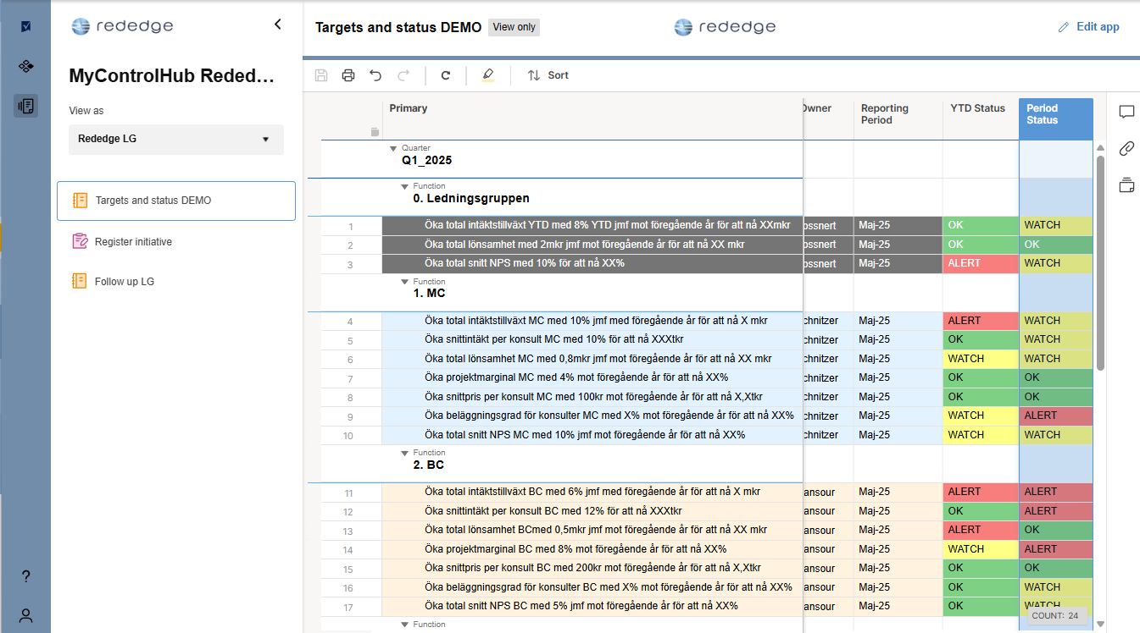Select the Primary column header
Viewport: 1140px width, 633px height.
[x=592, y=118]
